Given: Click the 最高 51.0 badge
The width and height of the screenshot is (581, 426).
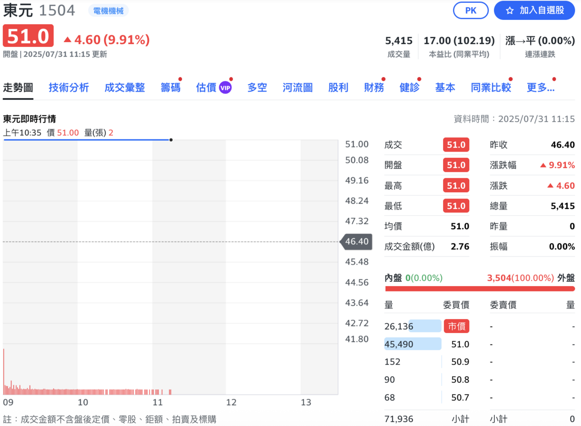Looking at the screenshot, I should (x=456, y=185).
